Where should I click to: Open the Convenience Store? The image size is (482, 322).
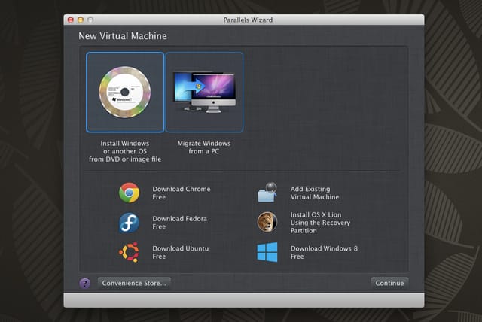tap(134, 283)
